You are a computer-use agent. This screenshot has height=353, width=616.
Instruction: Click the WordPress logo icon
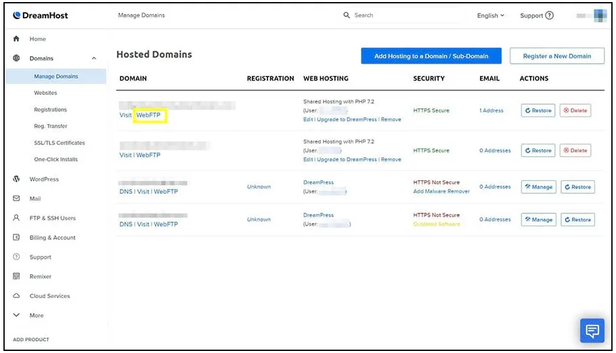point(16,179)
